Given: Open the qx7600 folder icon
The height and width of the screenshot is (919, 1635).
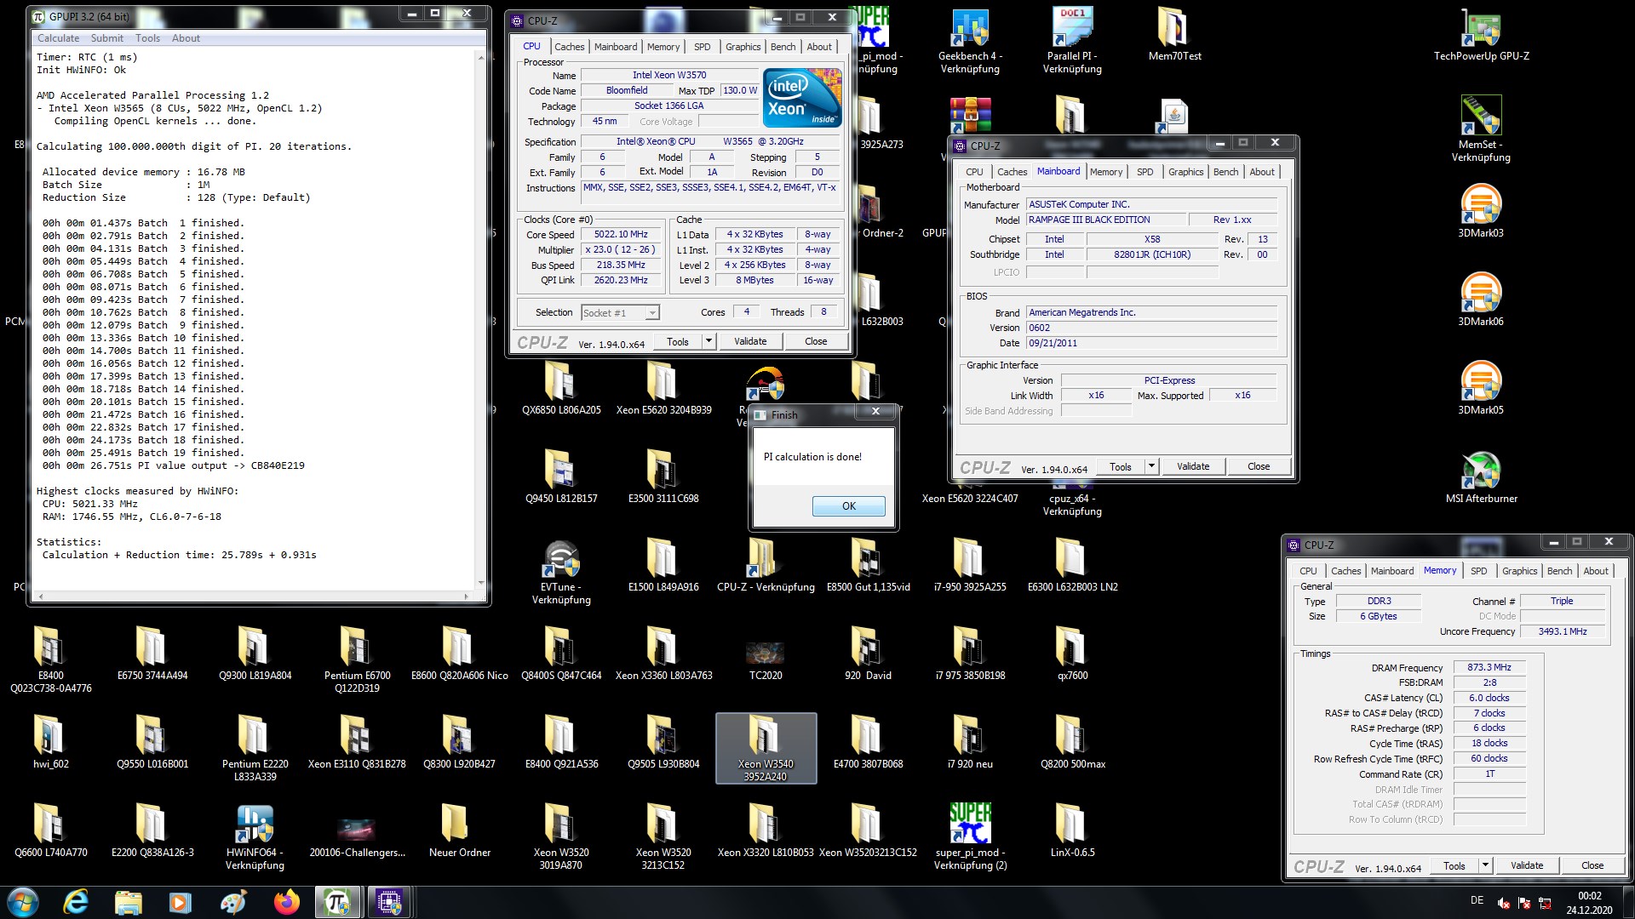Looking at the screenshot, I should tap(1072, 654).
